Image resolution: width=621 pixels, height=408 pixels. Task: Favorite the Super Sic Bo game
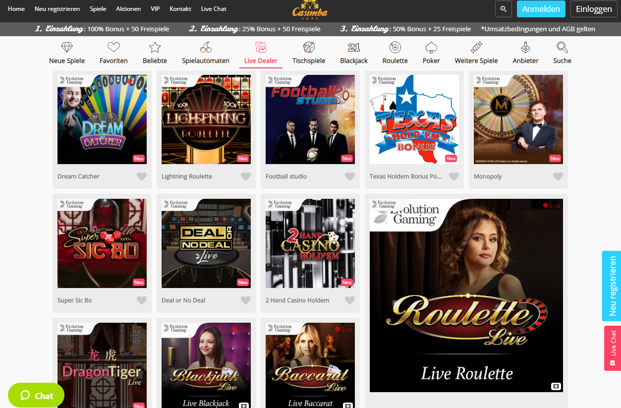[142, 300]
